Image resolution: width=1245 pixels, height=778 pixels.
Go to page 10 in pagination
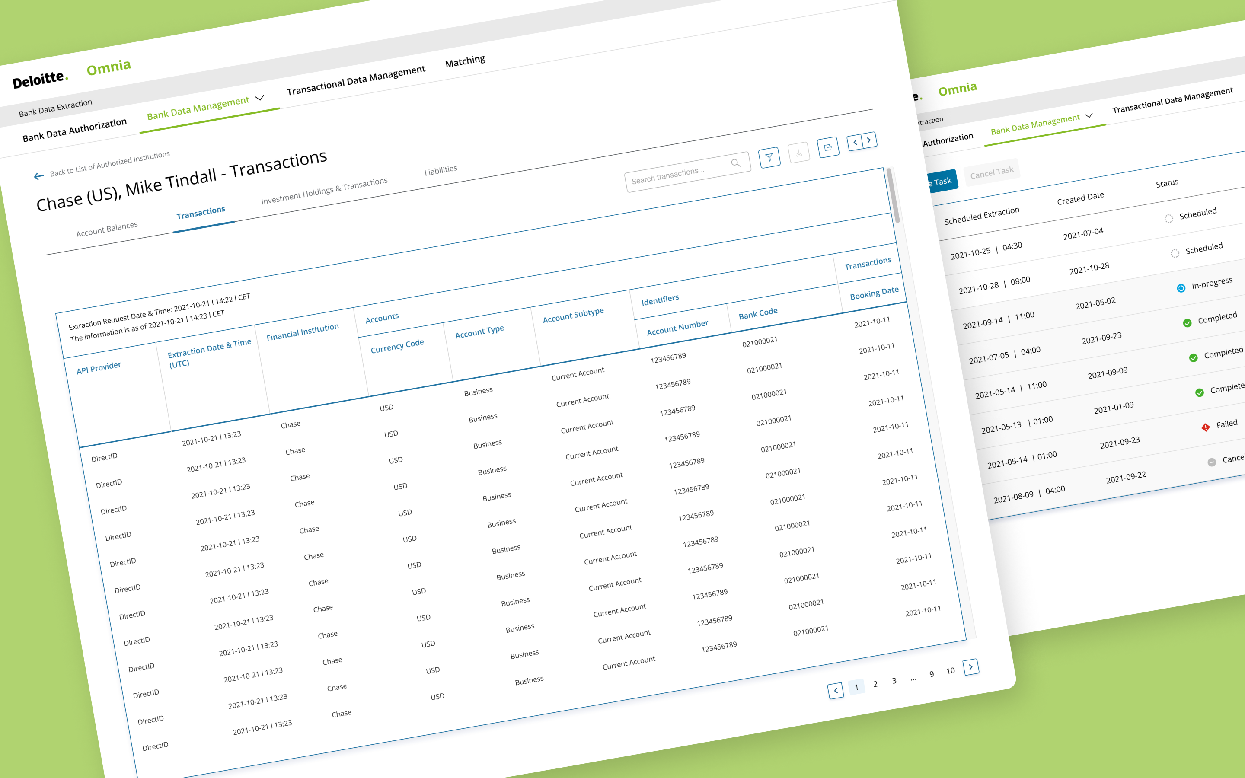(950, 671)
